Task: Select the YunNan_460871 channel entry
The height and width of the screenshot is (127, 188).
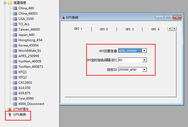Action: [30, 67]
